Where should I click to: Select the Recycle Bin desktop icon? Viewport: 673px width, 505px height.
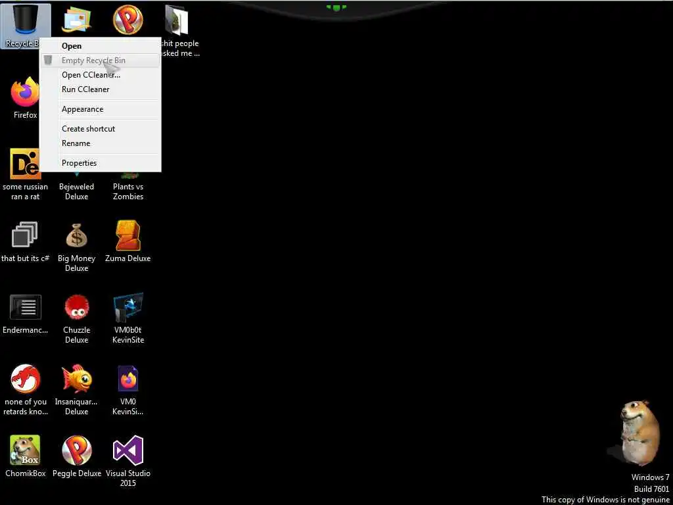[26, 19]
